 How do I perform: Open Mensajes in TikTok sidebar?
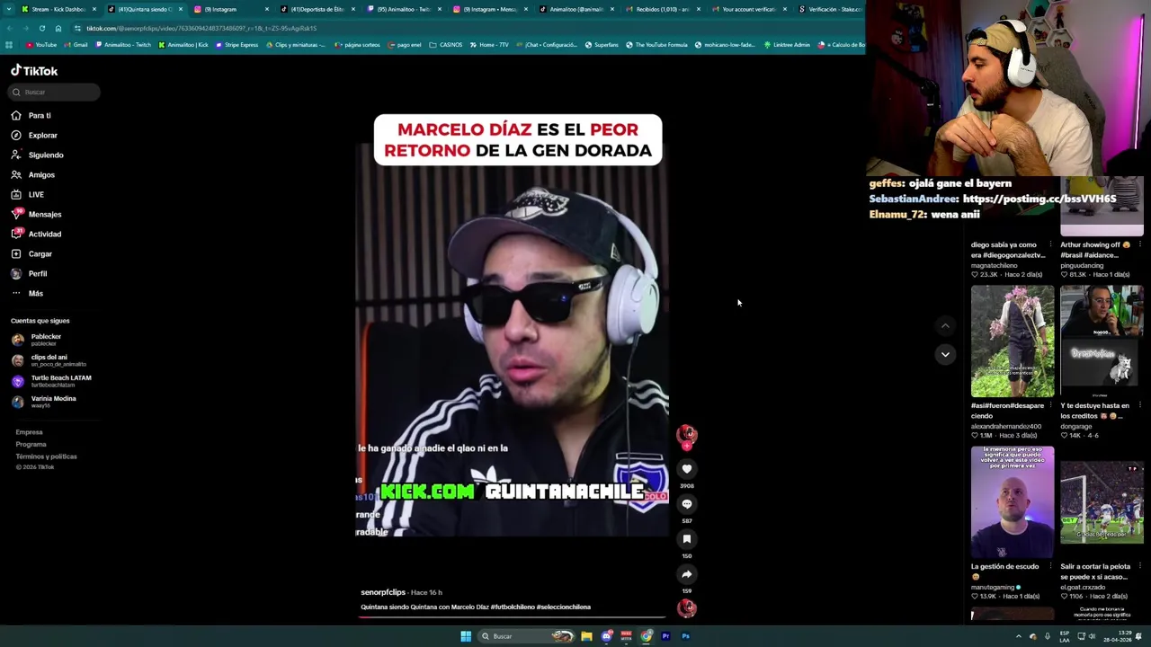coord(36,214)
